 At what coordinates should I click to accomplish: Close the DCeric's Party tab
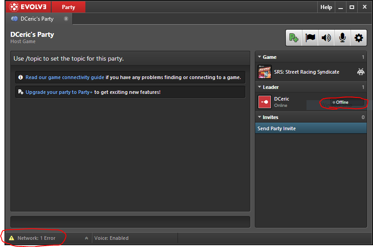[x=66, y=18]
